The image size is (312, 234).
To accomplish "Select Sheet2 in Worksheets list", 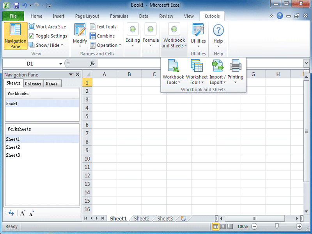I will click(x=42, y=147).
